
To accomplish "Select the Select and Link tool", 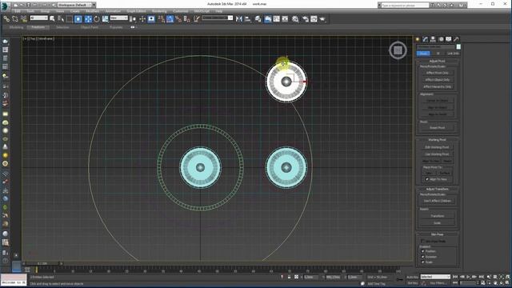I will coord(6,19).
